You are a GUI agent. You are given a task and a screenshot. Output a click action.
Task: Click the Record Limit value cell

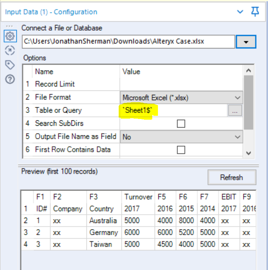pyautogui.click(x=181, y=84)
